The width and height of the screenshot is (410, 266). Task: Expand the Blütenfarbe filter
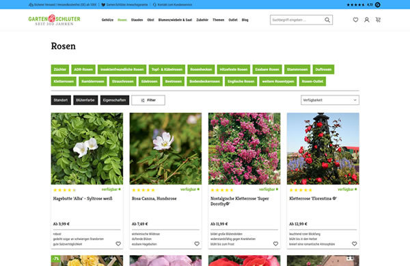(85, 100)
